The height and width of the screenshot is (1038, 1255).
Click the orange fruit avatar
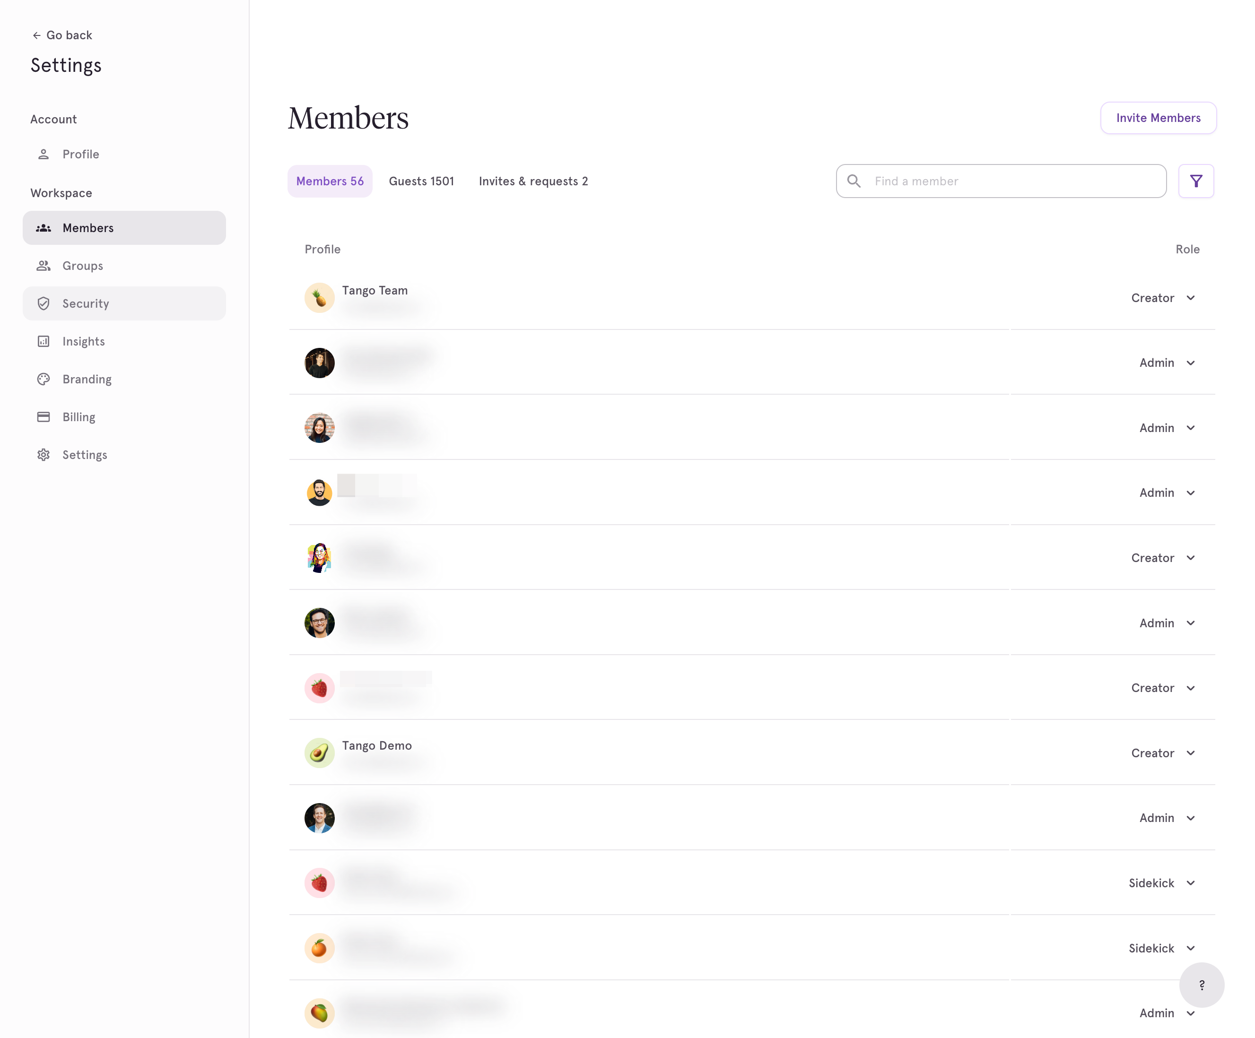pos(319,948)
